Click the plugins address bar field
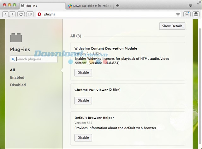Viewport: 202px width, 149px height. point(107,14)
